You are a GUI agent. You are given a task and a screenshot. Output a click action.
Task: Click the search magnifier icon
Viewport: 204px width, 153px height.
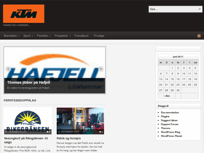click(x=200, y=9)
